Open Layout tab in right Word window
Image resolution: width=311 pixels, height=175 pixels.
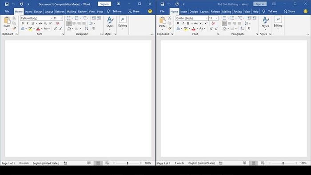coord(204,12)
